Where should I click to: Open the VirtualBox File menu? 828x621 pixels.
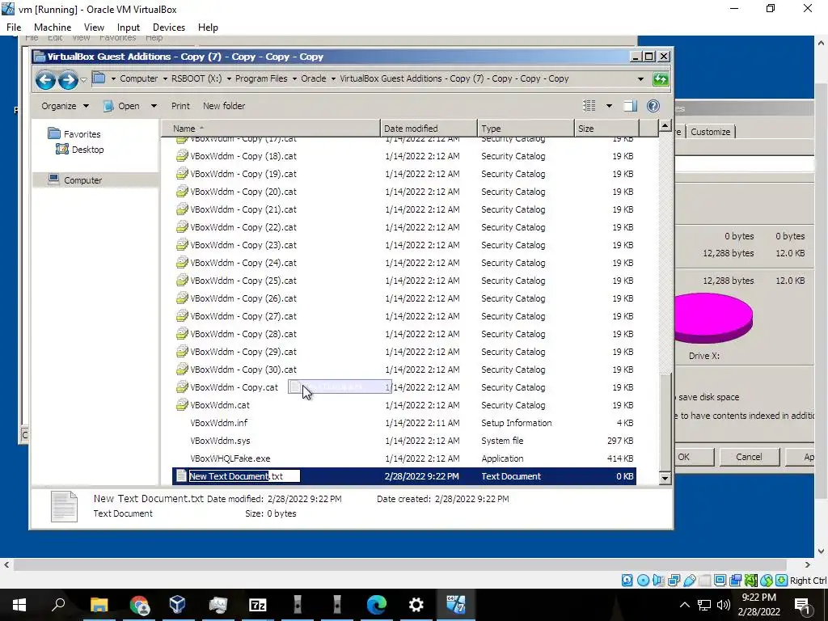pos(14,27)
